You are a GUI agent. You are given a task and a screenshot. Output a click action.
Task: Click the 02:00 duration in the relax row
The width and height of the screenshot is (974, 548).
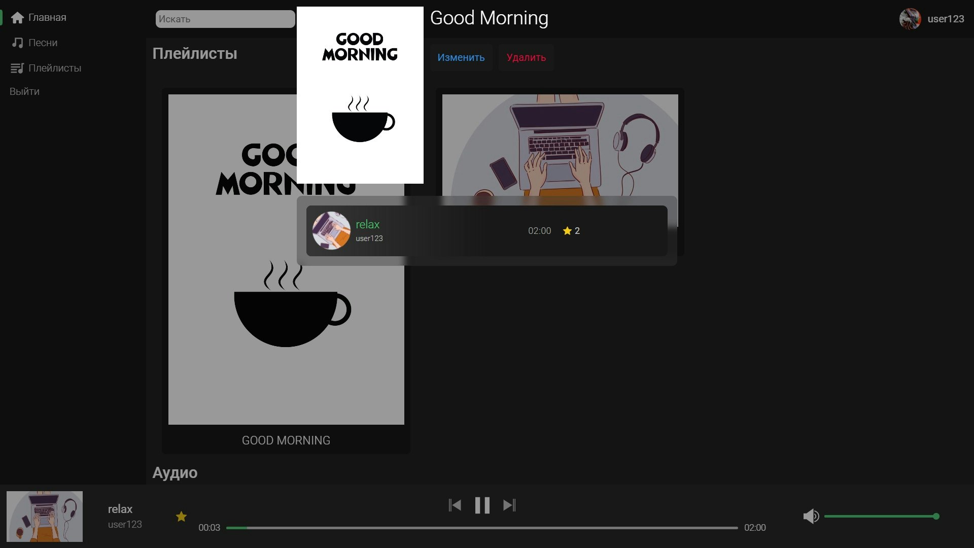click(x=539, y=231)
